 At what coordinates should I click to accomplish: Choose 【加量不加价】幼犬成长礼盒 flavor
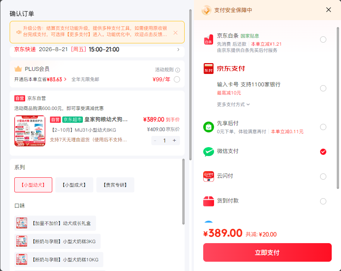pos(55,223)
